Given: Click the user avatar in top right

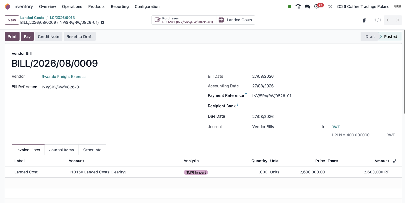Looking at the screenshot, I should pos(397,6).
